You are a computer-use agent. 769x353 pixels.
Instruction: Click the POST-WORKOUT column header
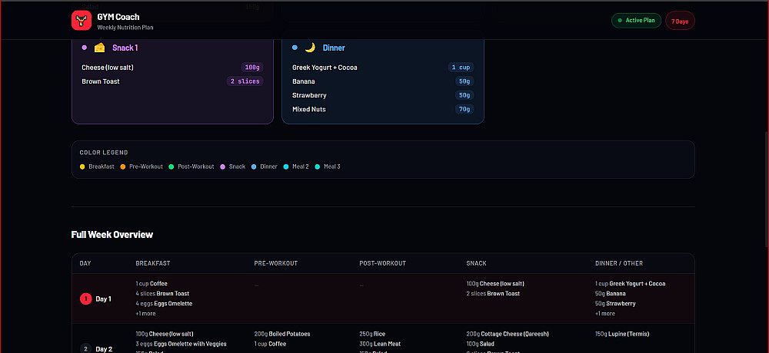[382, 263]
